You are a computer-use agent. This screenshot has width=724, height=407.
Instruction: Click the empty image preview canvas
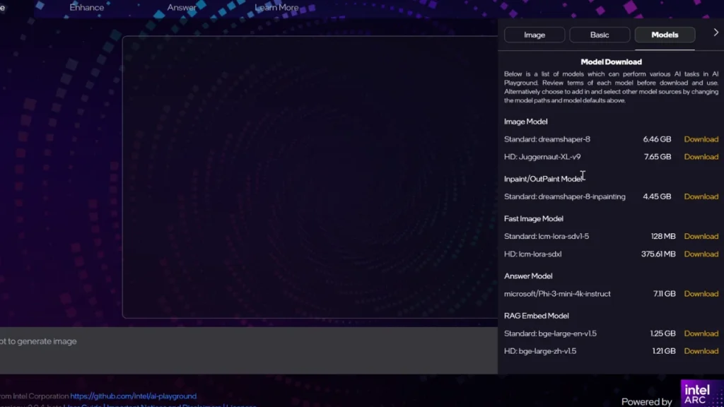coord(310,177)
